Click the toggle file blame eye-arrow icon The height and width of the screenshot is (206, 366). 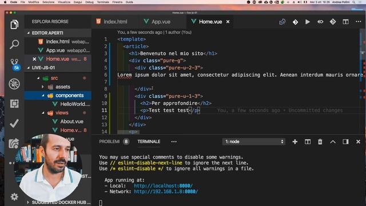tap(320, 22)
